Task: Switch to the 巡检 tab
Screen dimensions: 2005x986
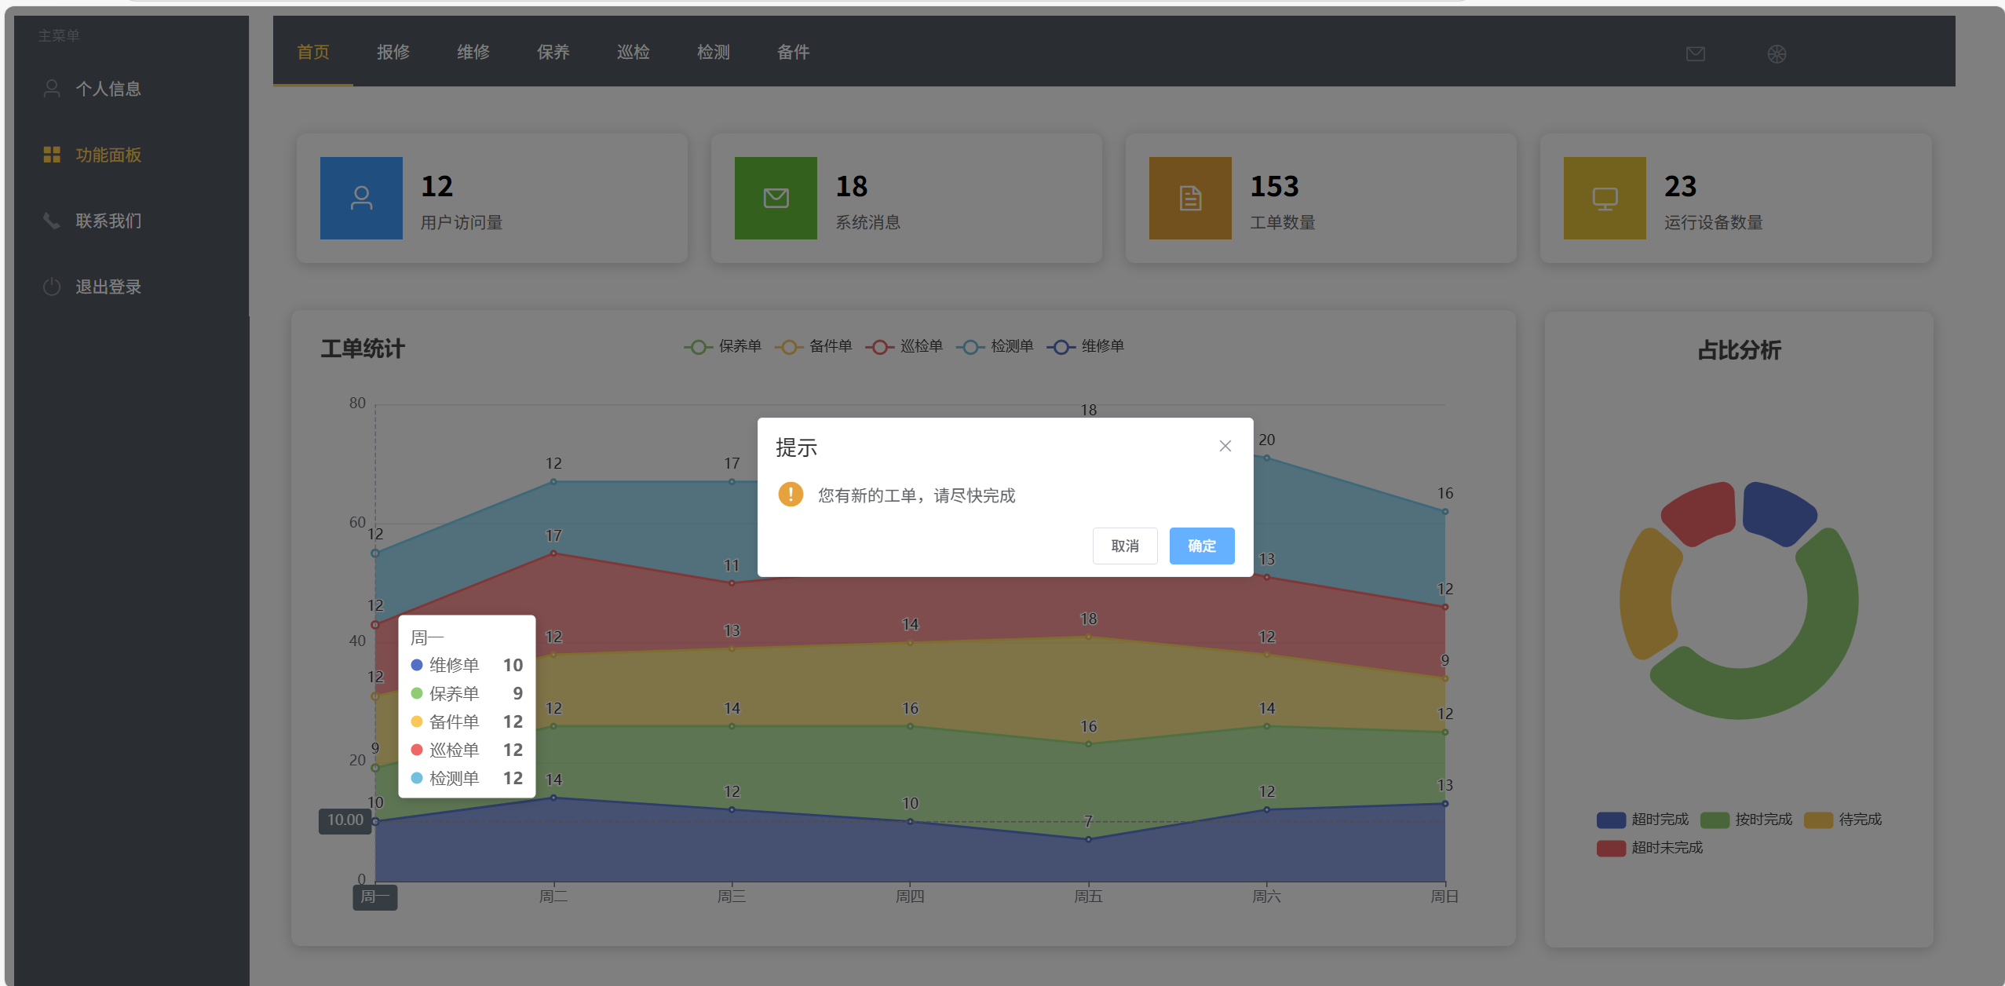Action: pos(633,52)
